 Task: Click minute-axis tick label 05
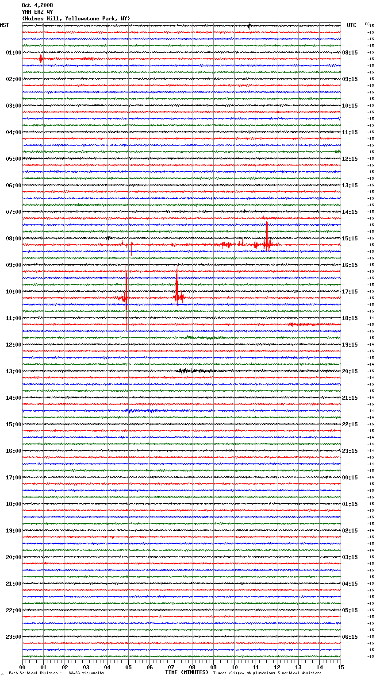(128, 667)
